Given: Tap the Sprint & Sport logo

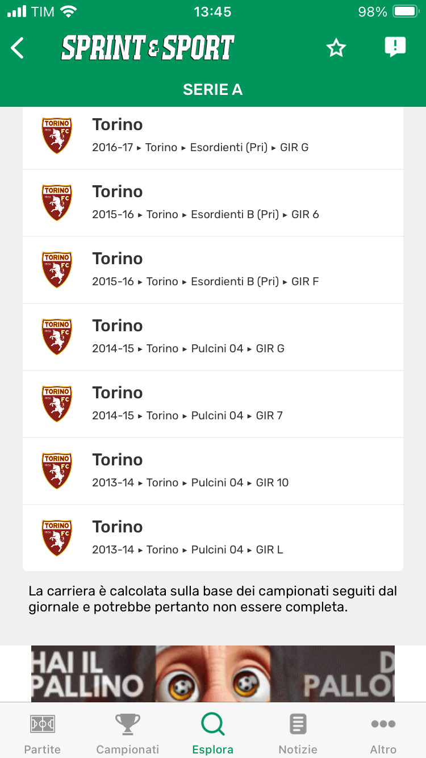Looking at the screenshot, I should (x=148, y=48).
